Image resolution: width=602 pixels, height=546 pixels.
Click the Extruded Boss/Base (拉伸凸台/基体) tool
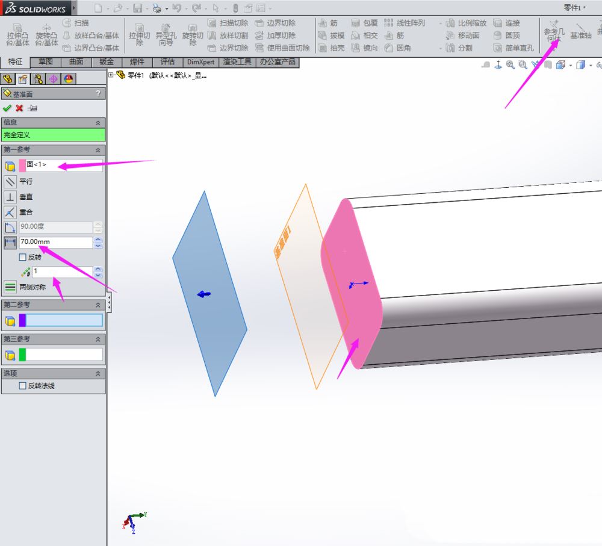(x=17, y=34)
